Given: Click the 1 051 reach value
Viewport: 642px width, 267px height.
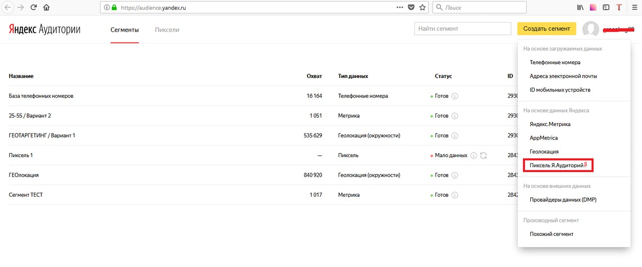Looking at the screenshot, I should coord(316,116).
